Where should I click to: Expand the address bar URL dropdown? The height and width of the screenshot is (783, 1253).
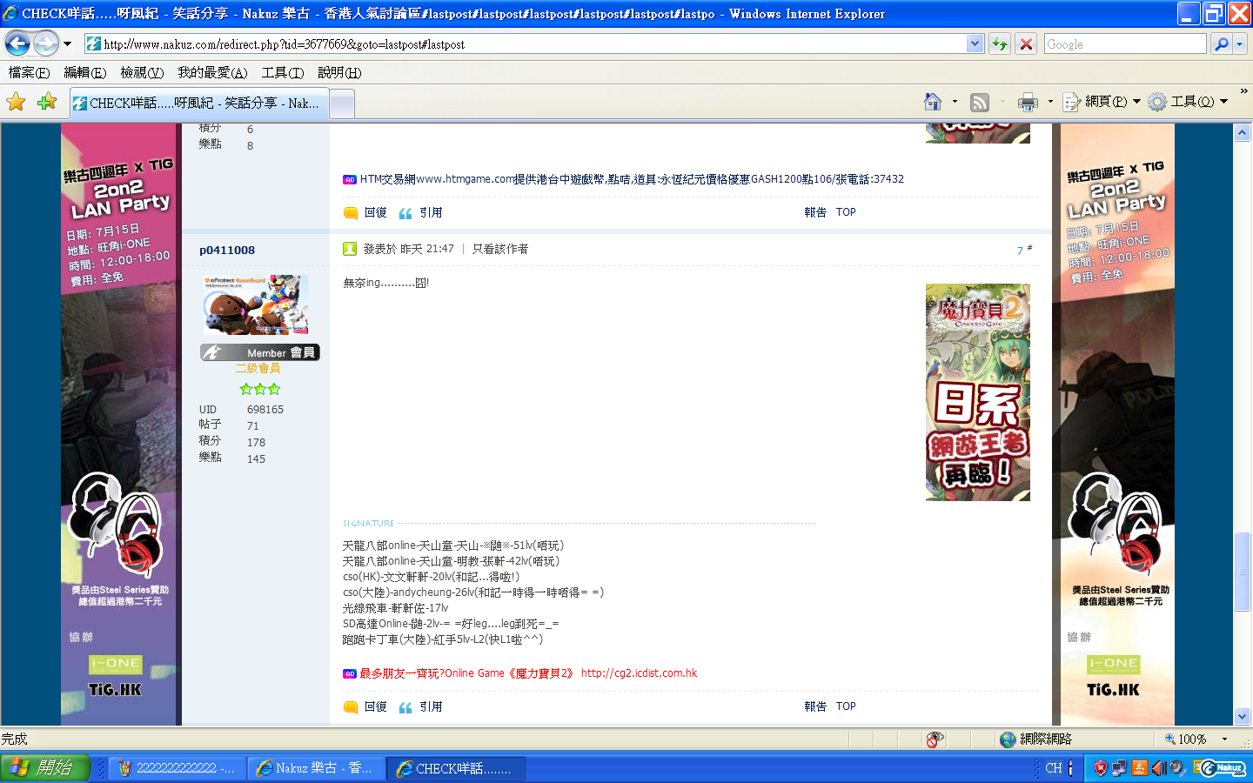coord(975,43)
